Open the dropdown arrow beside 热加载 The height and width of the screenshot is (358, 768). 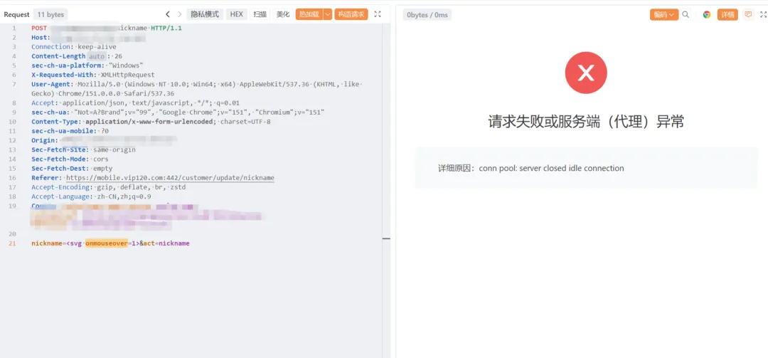(328, 14)
